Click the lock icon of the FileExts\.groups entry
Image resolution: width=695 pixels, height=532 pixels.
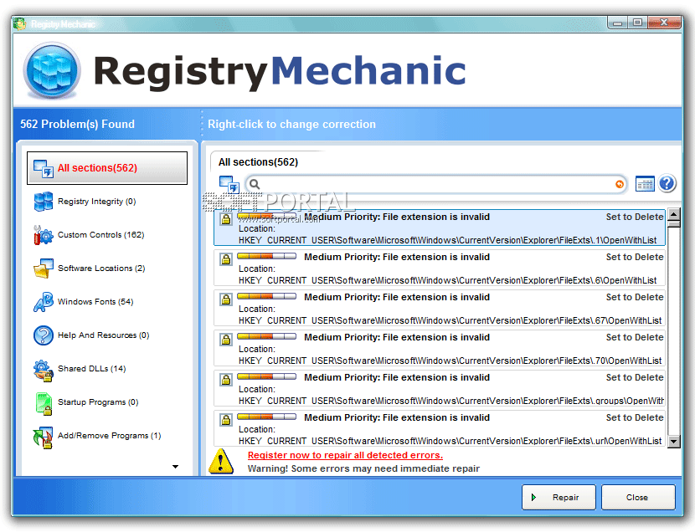tap(226, 380)
